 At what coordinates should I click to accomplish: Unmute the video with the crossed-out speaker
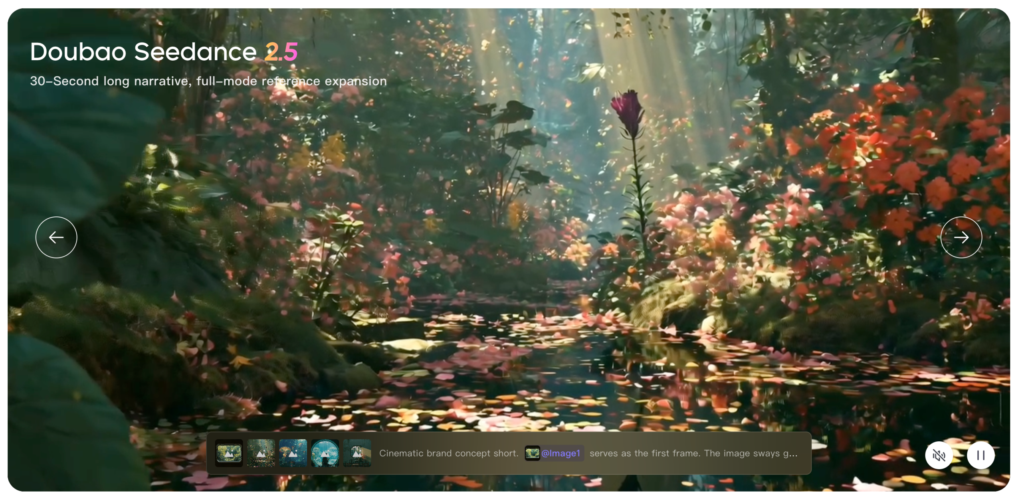click(939, 455)
